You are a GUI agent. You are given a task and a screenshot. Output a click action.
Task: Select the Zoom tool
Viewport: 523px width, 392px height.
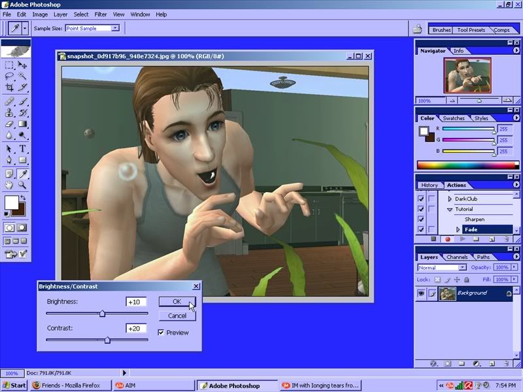(x=22, y=185)
